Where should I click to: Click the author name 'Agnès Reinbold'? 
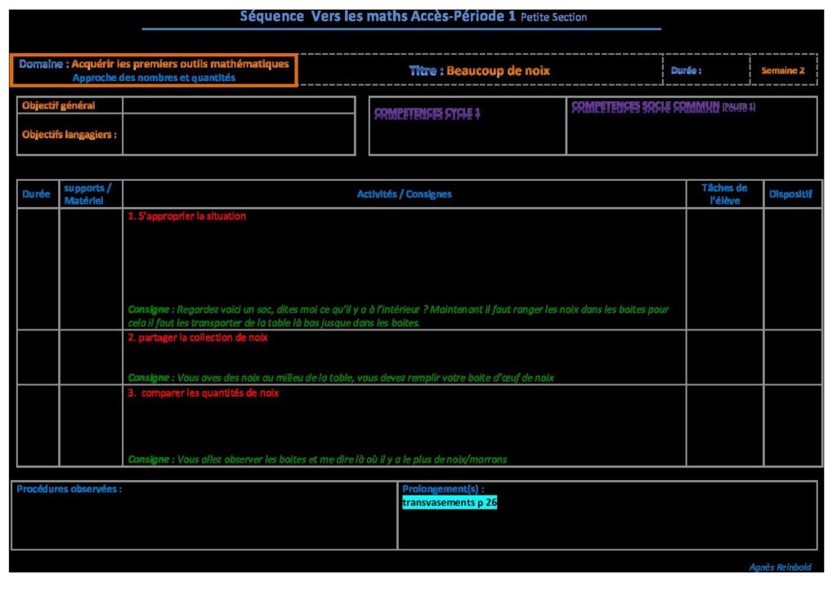[x=781, y=567]
